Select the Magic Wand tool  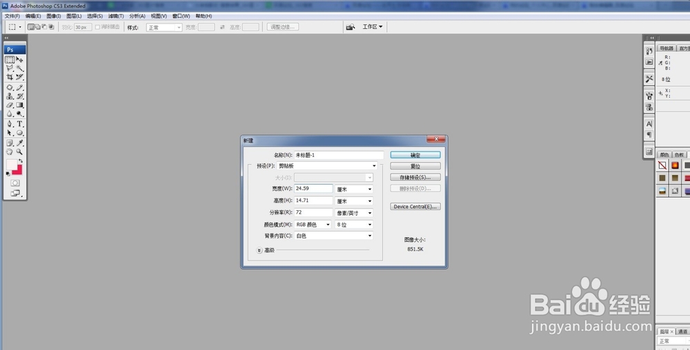tap(20, 68)
